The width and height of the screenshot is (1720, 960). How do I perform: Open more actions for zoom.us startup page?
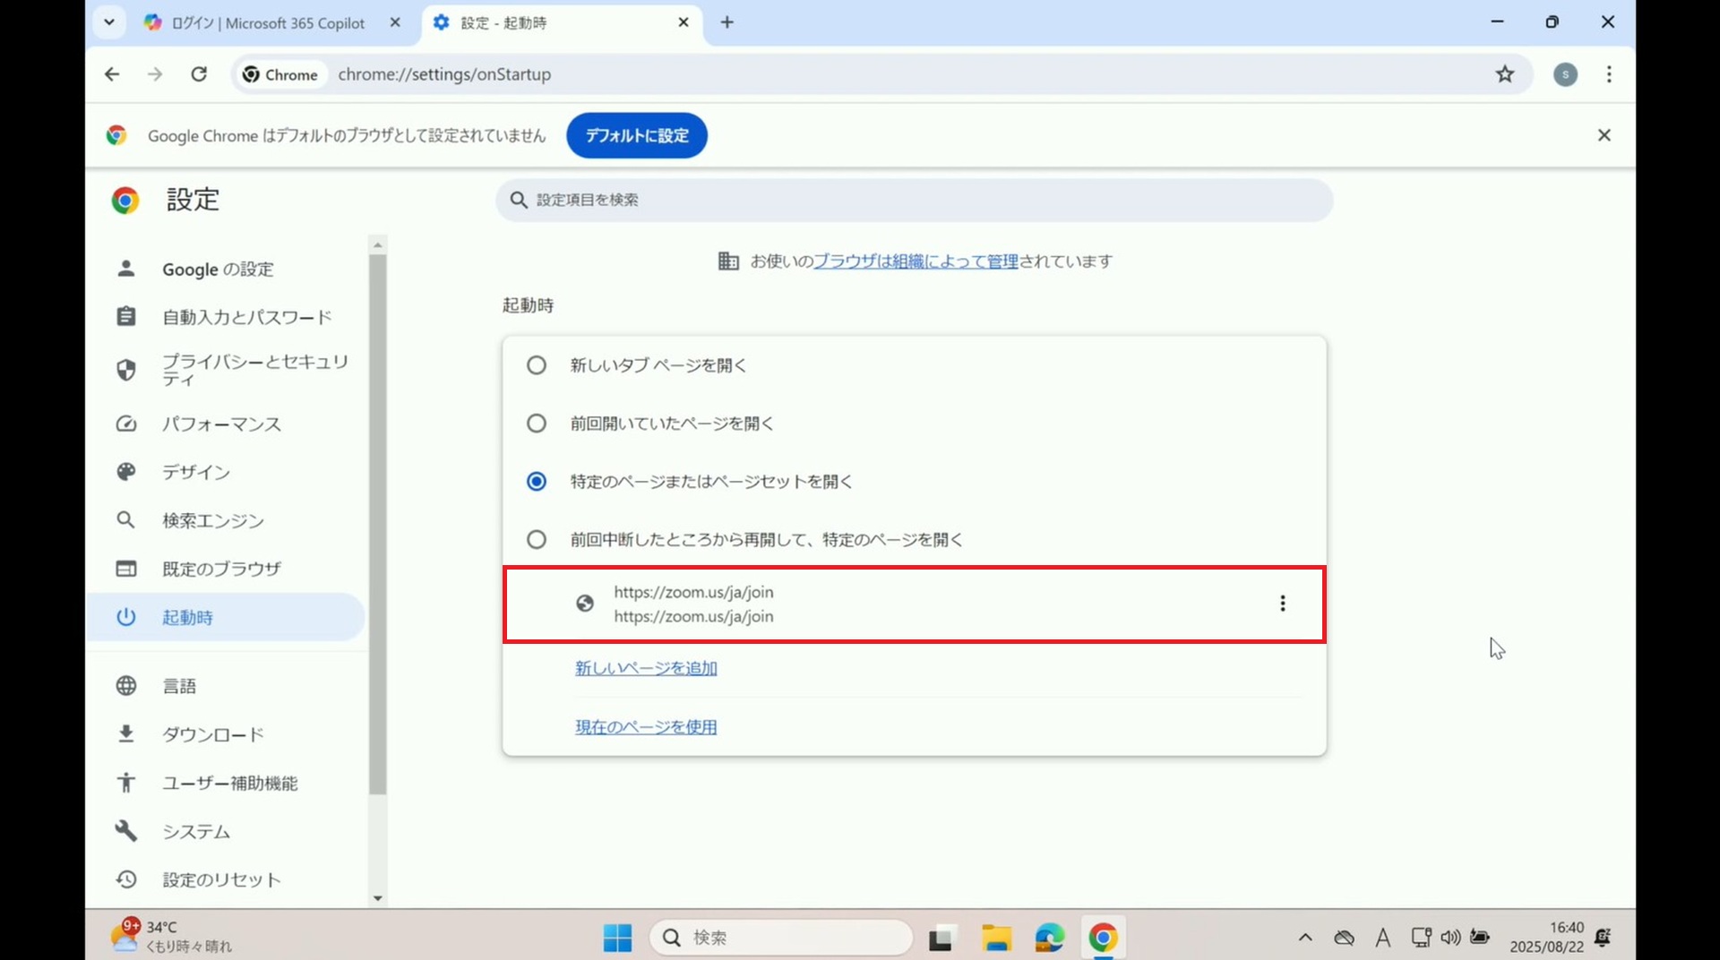coord(1282,604)
